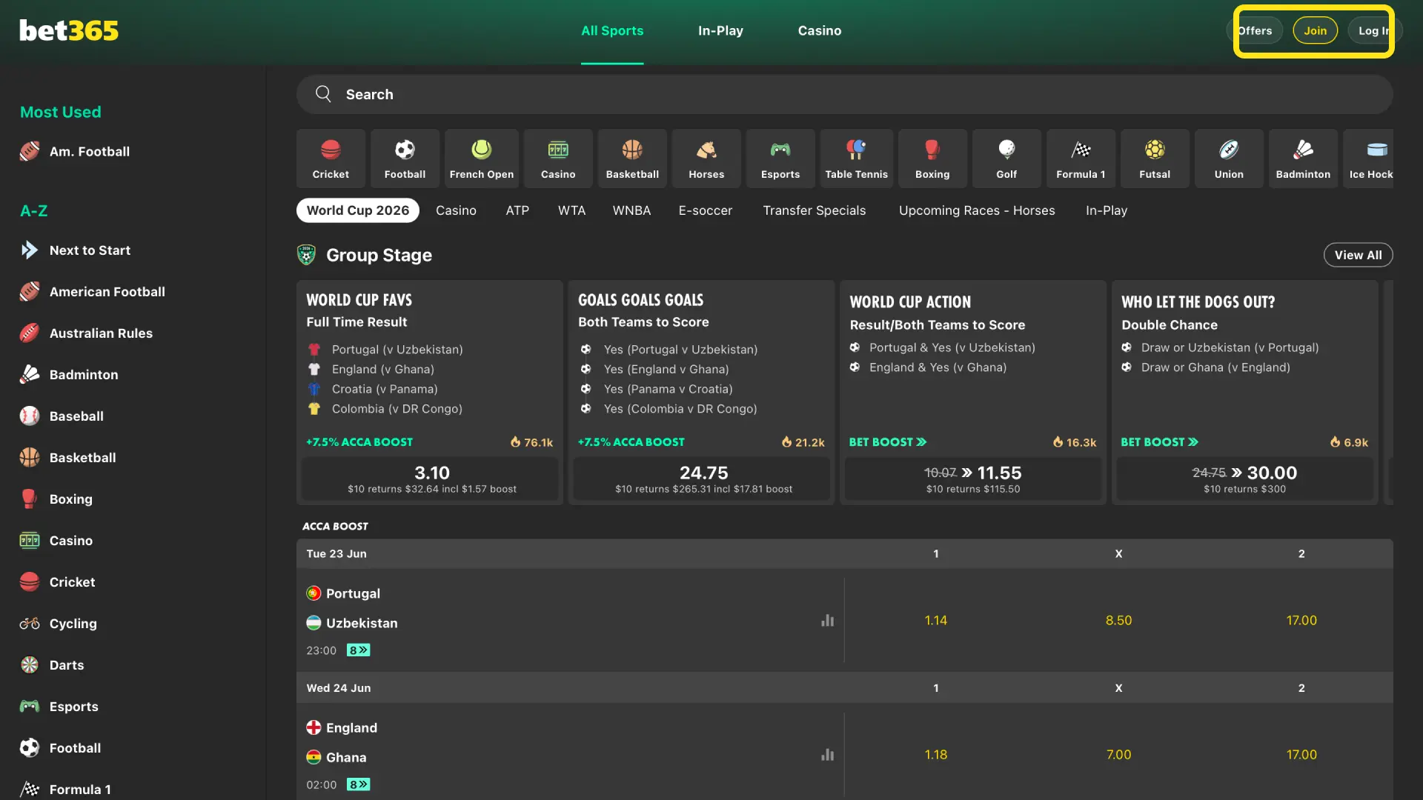1423x800 pixels.
Task: Open Formula 1 in sidebar
Action: point(65,790)
